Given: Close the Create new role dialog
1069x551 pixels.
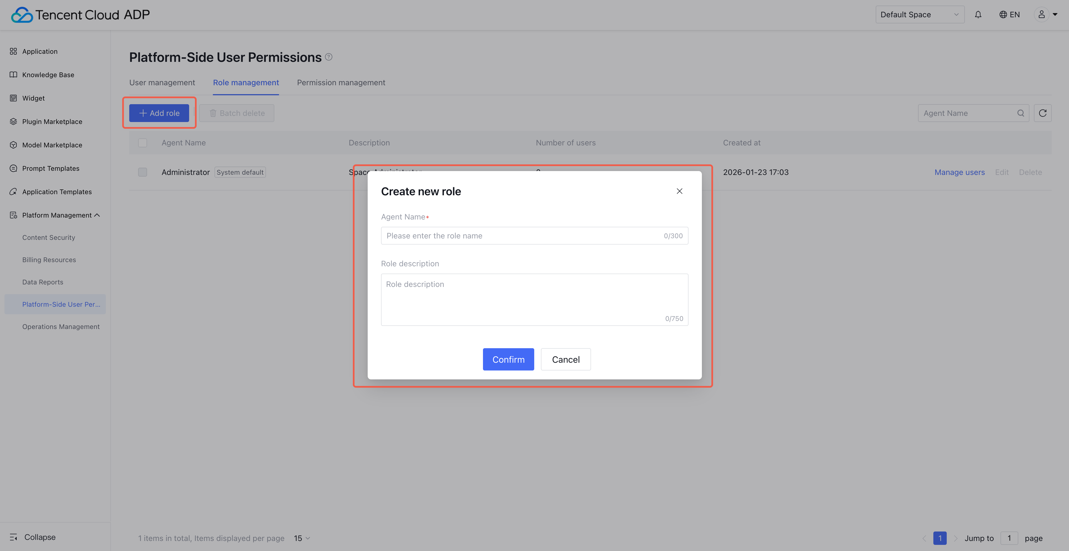Looking at the screenshot, I should (x=679, y=191).
